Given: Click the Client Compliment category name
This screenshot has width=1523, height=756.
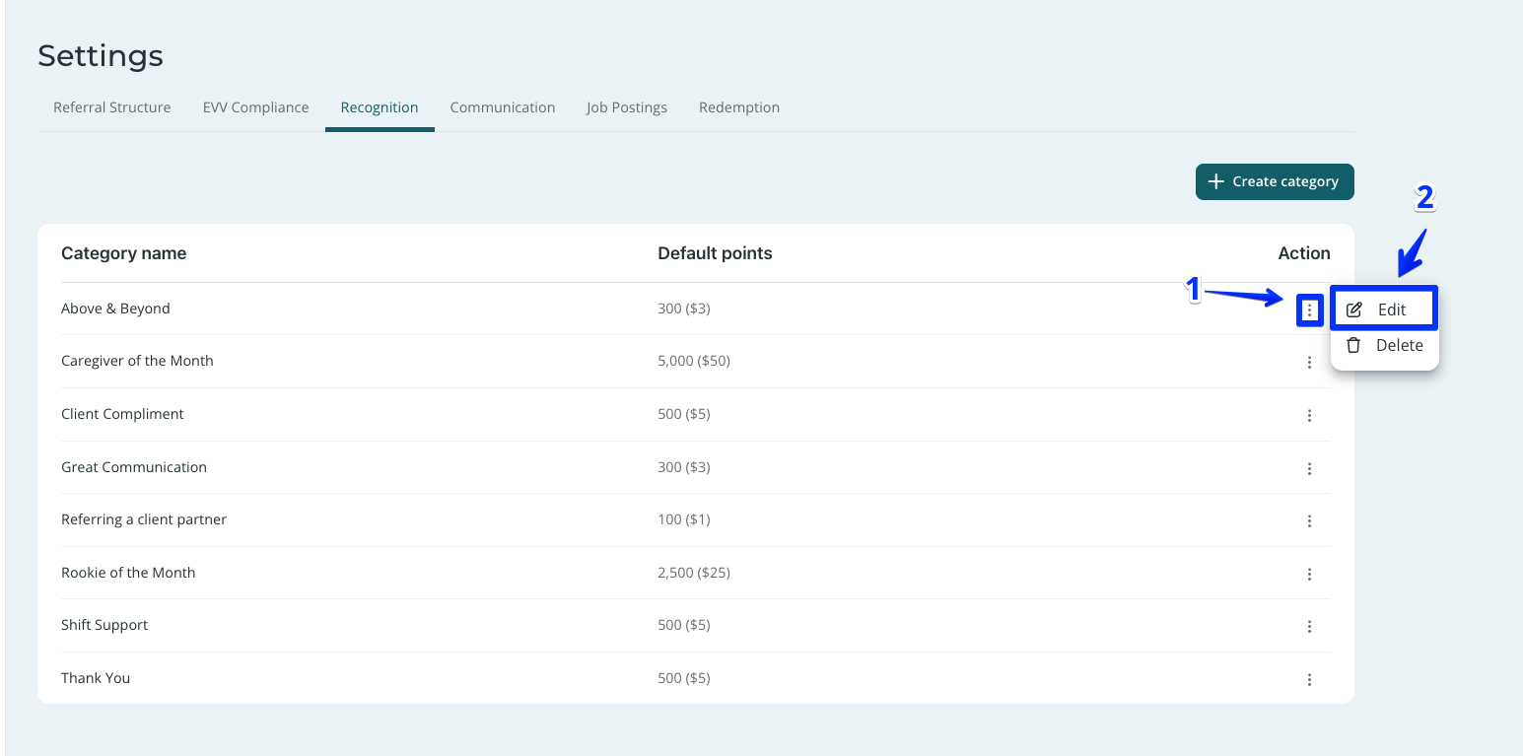Looking at the screenshot, I should (x=122, y=414).
